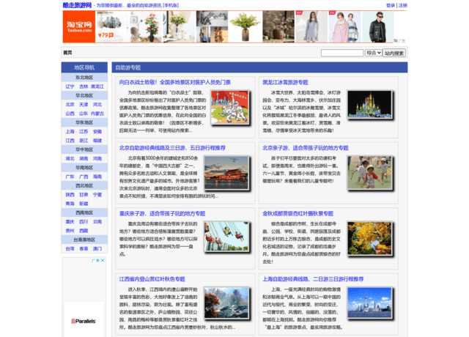This screenshot has width=469, height=337.
Task: Open the 综合 search category dropdown
Action: tap(374, 53)
